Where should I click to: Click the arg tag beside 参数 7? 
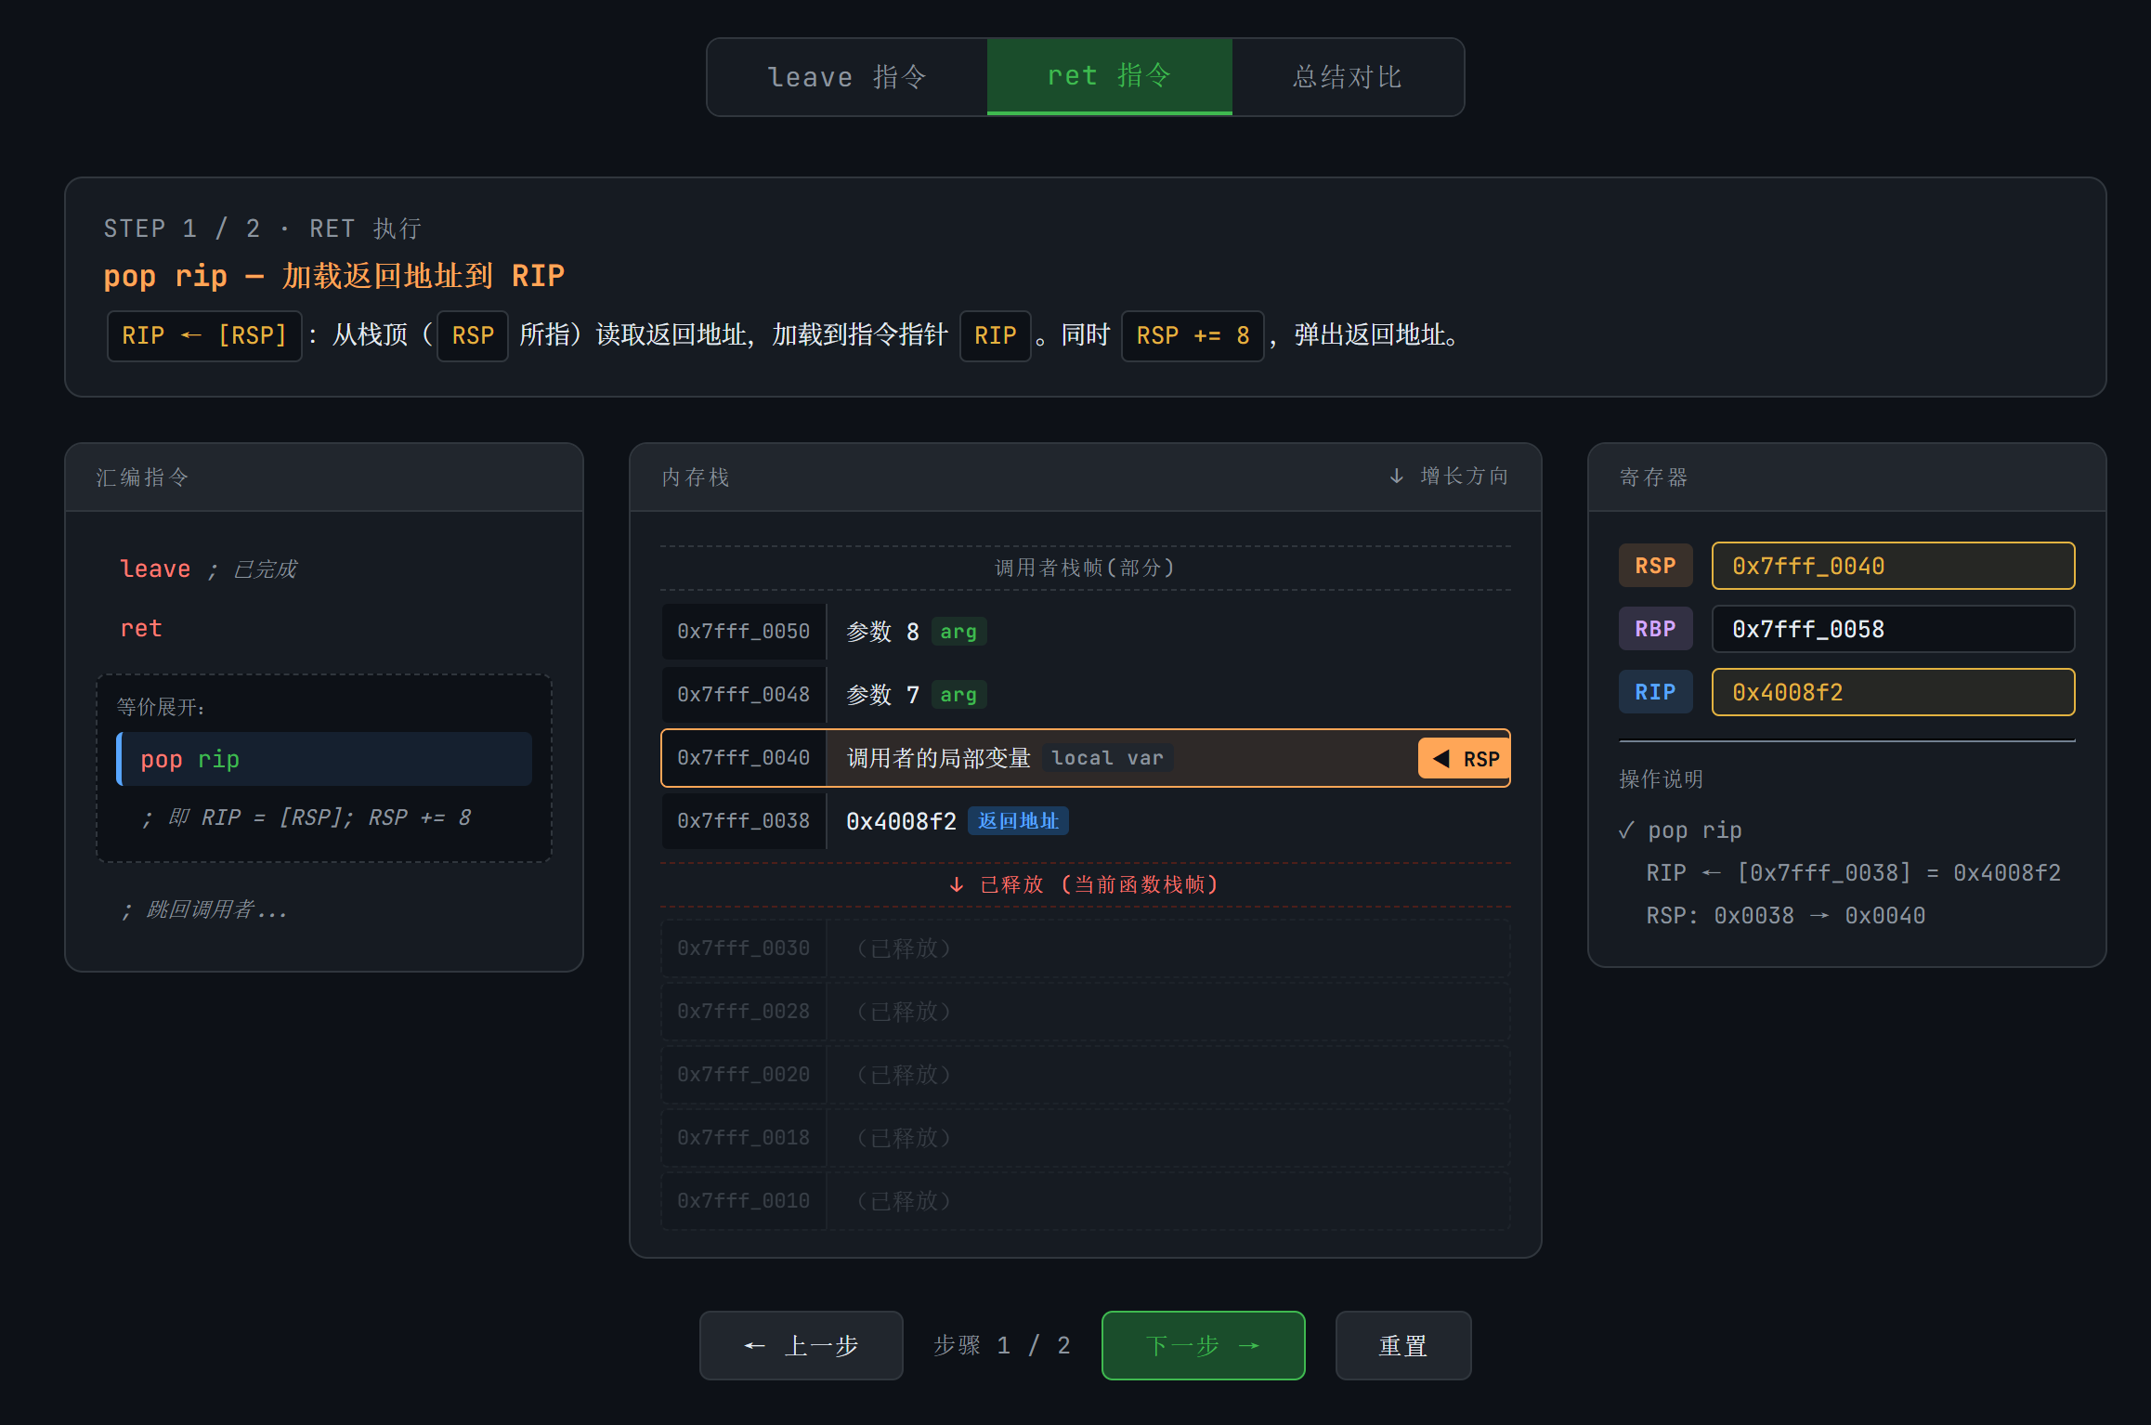(x=958, y=695)
